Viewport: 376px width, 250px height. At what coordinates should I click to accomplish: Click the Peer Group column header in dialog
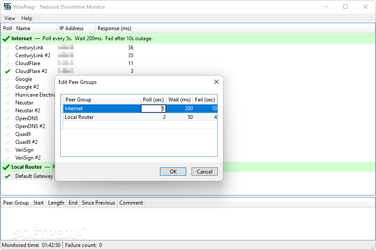[x=102, y=100]
